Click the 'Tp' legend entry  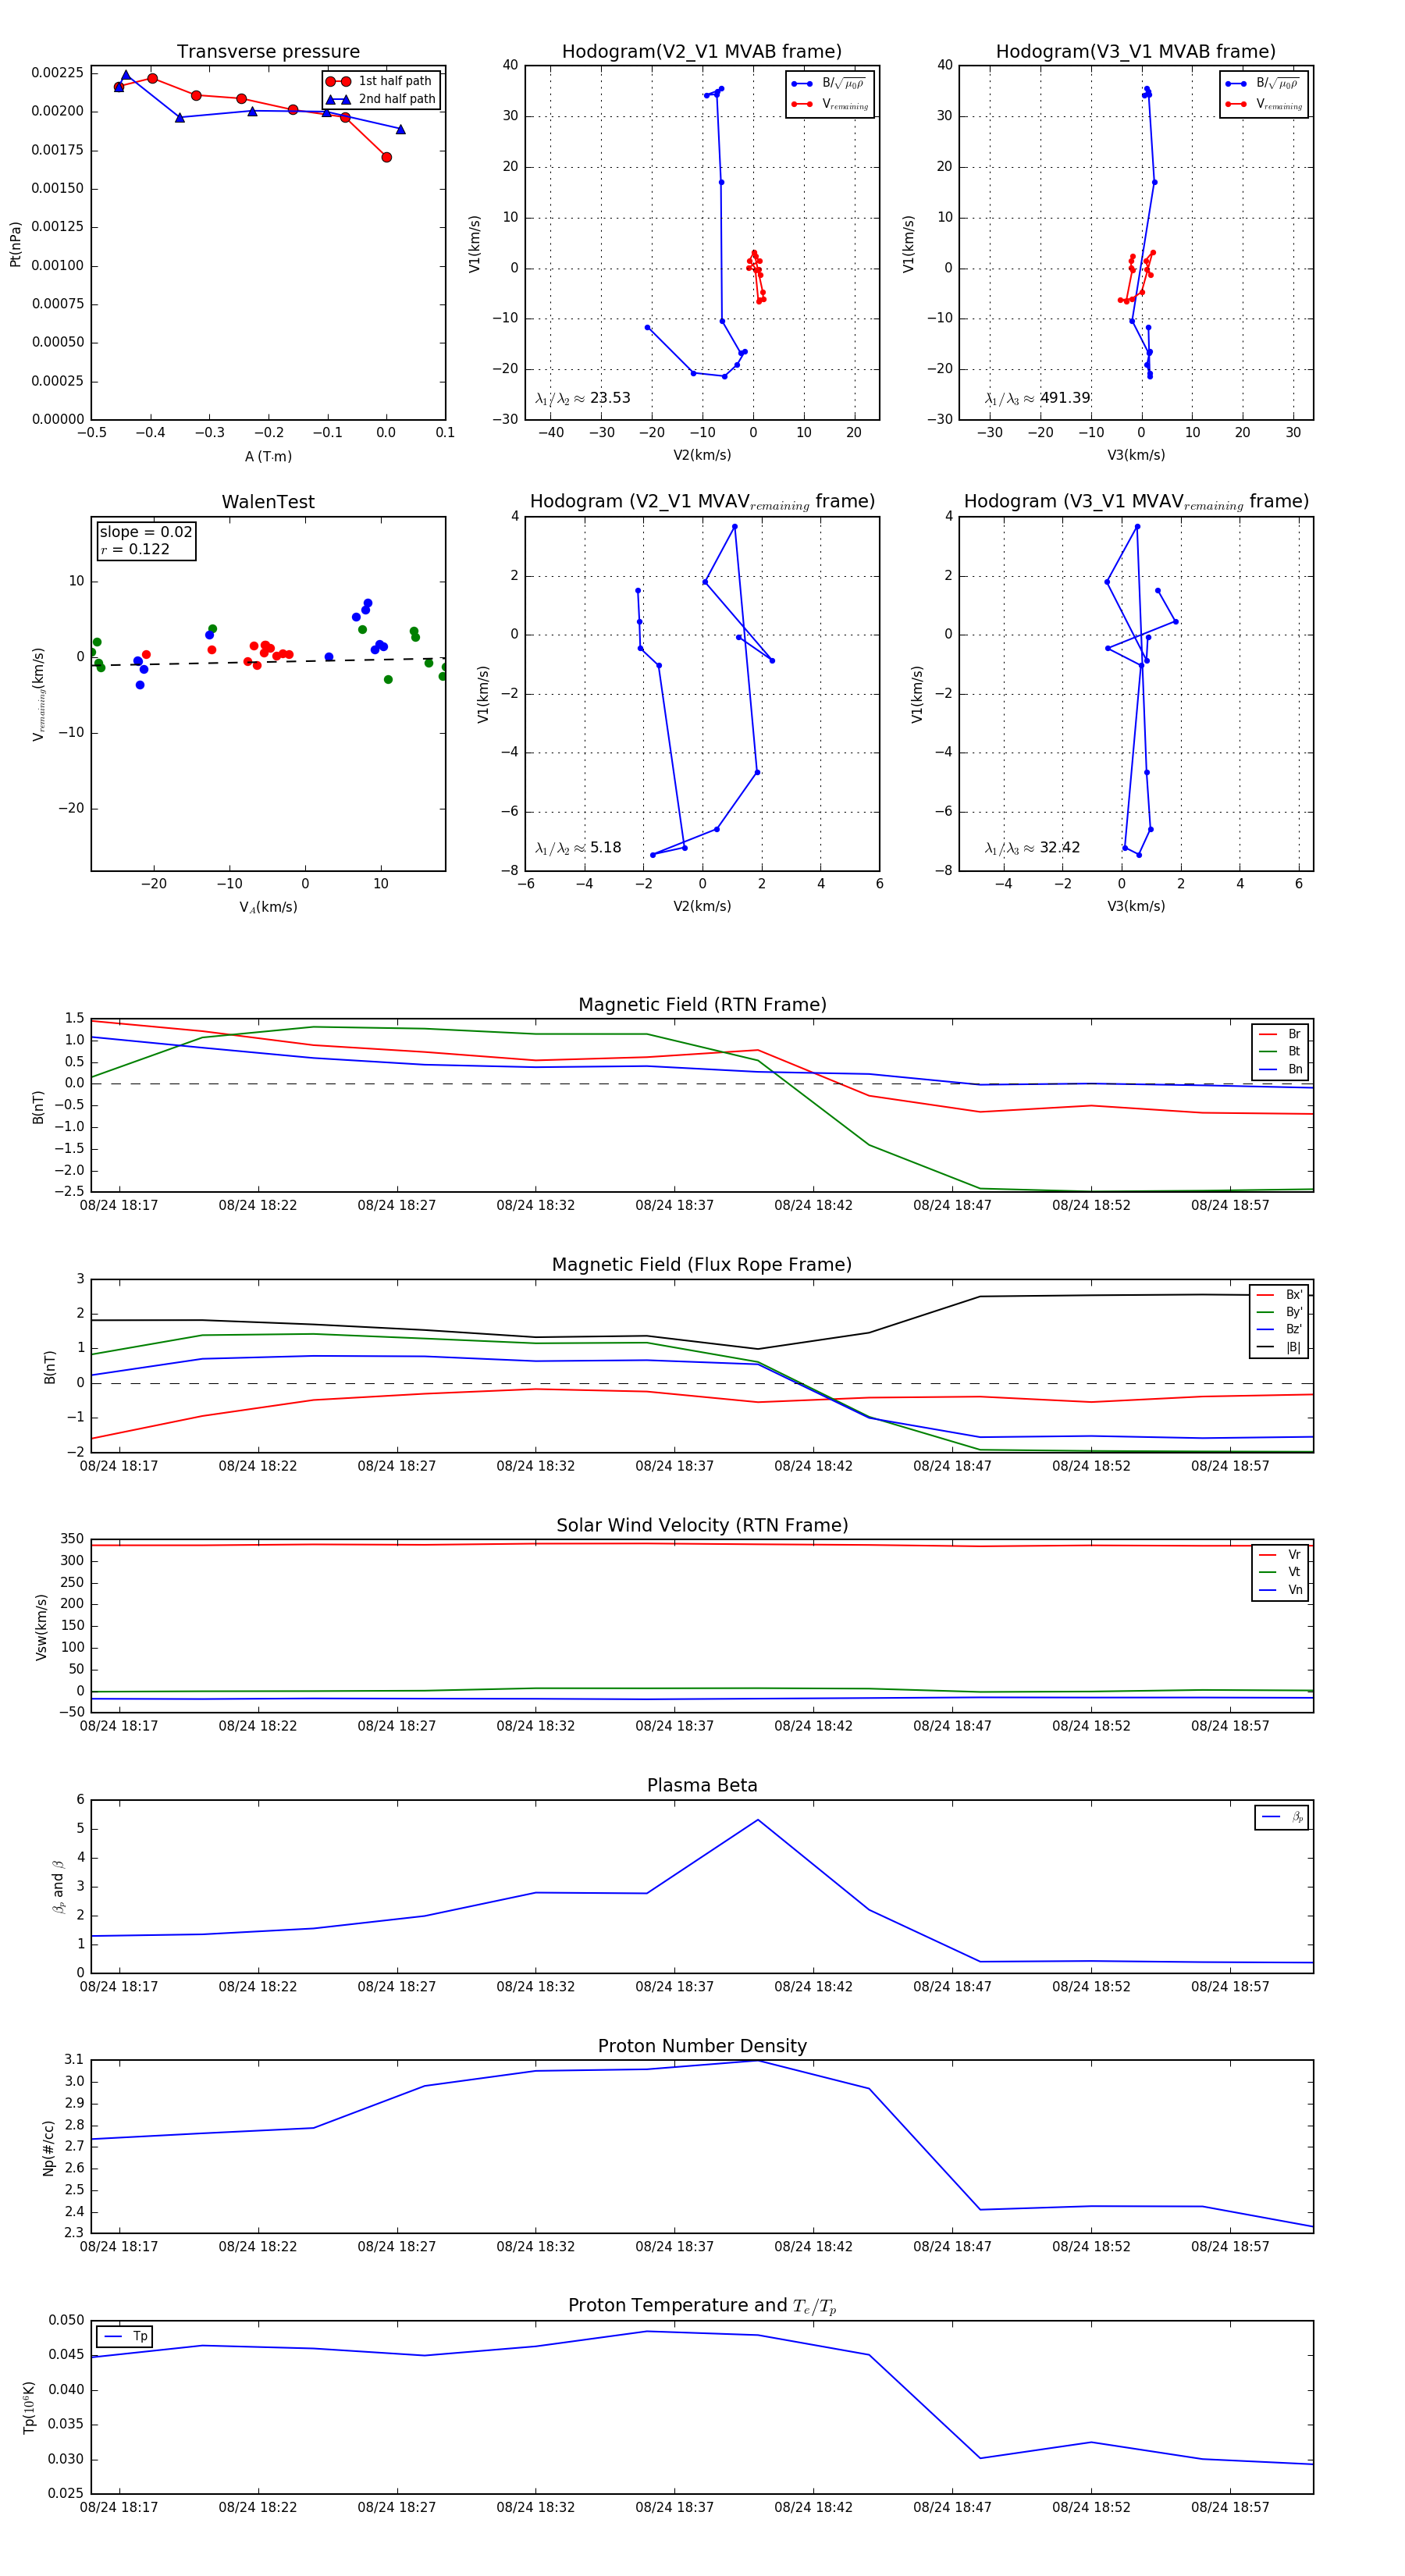coord(125,2336)
